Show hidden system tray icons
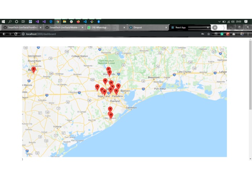Viewport: 252px width, 179px height. coord(219,21)
